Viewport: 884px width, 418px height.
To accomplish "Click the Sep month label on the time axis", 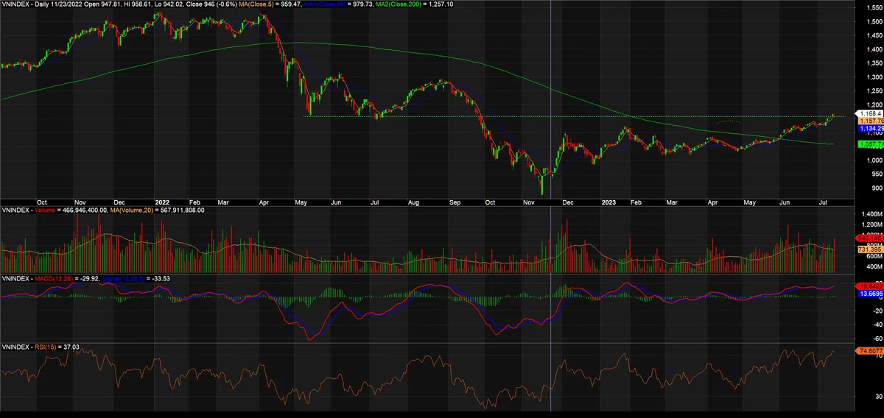I will tap(453, 201).
